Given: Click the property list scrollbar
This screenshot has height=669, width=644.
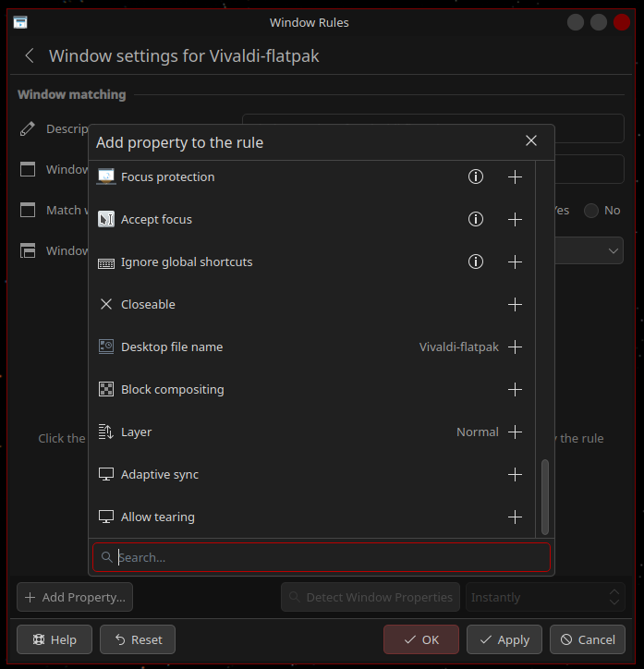Looking at the screenshot, I should point(545,495).
